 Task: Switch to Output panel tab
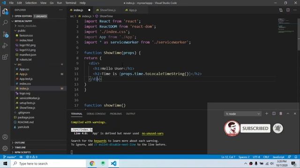pyautogui.click(x=131, y=114)
